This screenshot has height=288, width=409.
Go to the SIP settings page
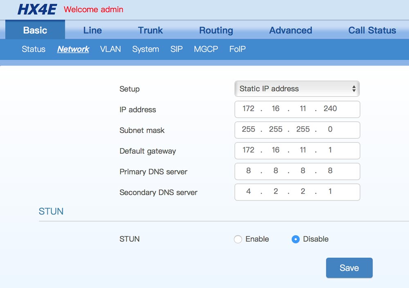pos(176,49)
